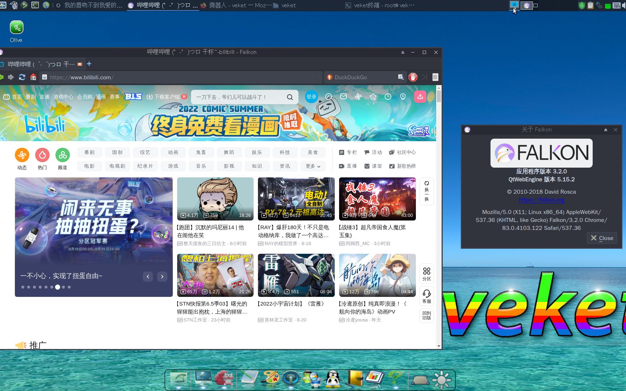Click Close button in About Falkon dialog
Viewport: 626px width, 391px height.
pos(602,238)
